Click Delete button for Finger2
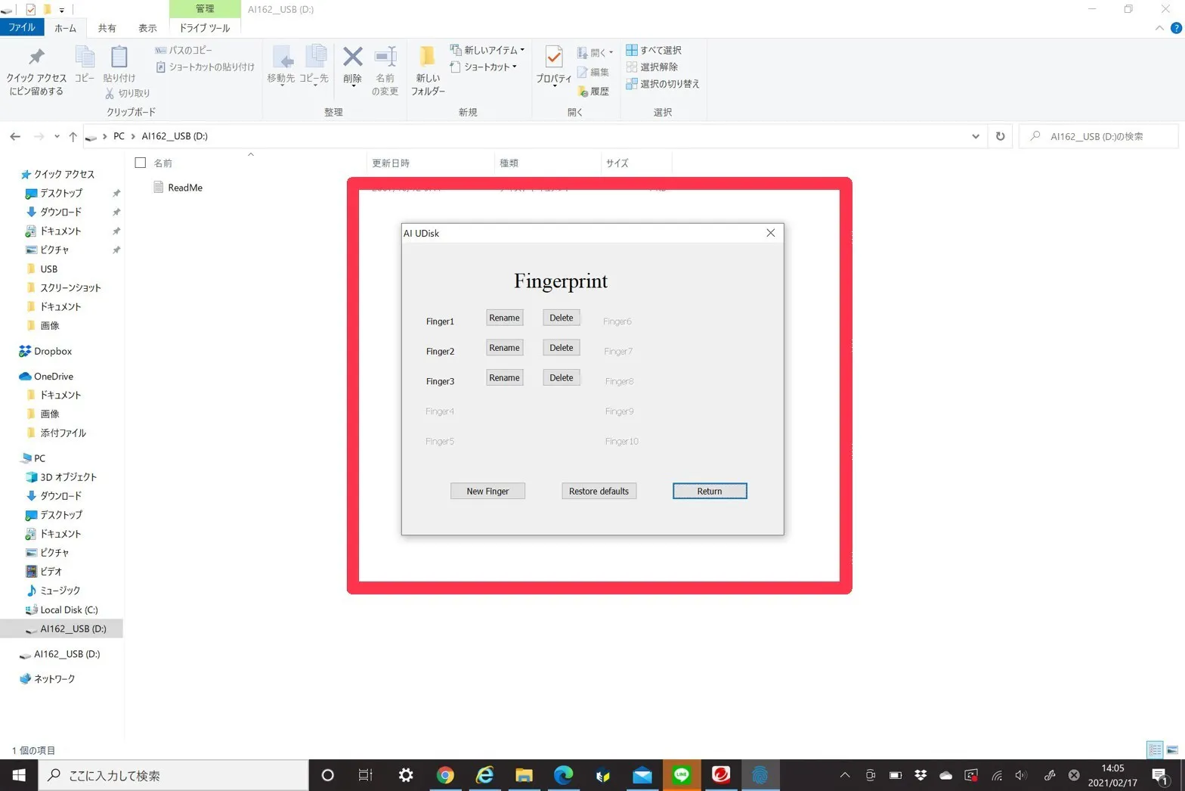Viewport: 1185px width, 791px height. click(x=561, y=348)
